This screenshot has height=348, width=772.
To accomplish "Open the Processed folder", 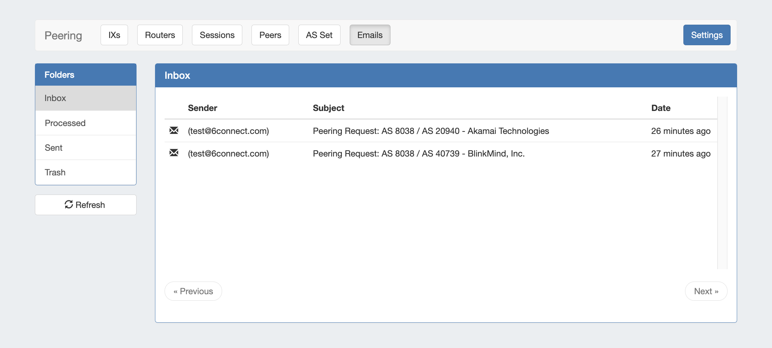I will pos(86,123).
